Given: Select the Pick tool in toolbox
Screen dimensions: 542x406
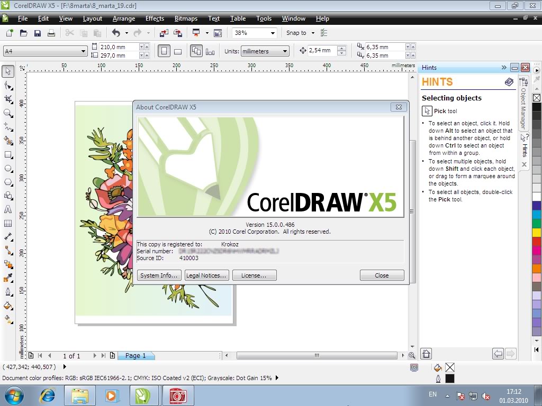Looking at the screenshot, I should 8,71.
